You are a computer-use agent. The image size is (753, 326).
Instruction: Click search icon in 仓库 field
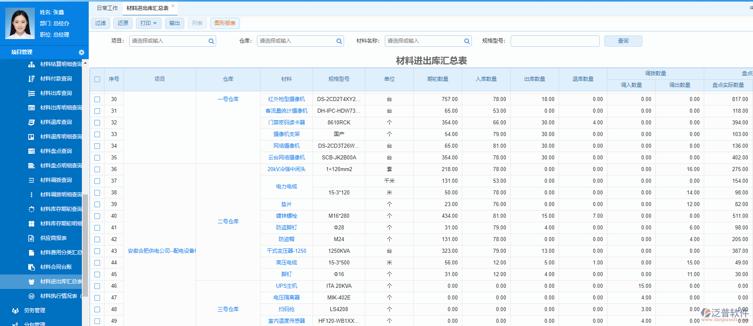click(339, 41)
